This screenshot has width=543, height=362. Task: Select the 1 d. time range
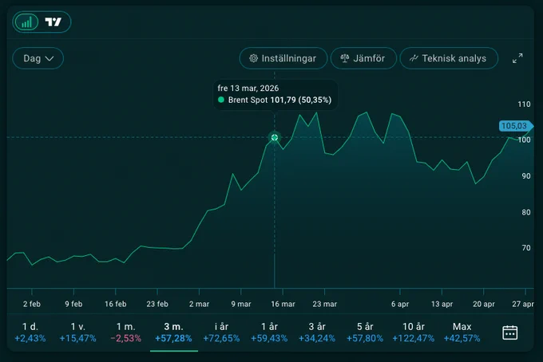click(30, 332)
